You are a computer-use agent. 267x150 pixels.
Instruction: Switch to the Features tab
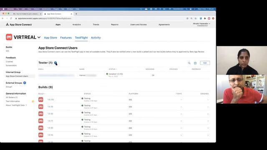(x=66, y=37)
